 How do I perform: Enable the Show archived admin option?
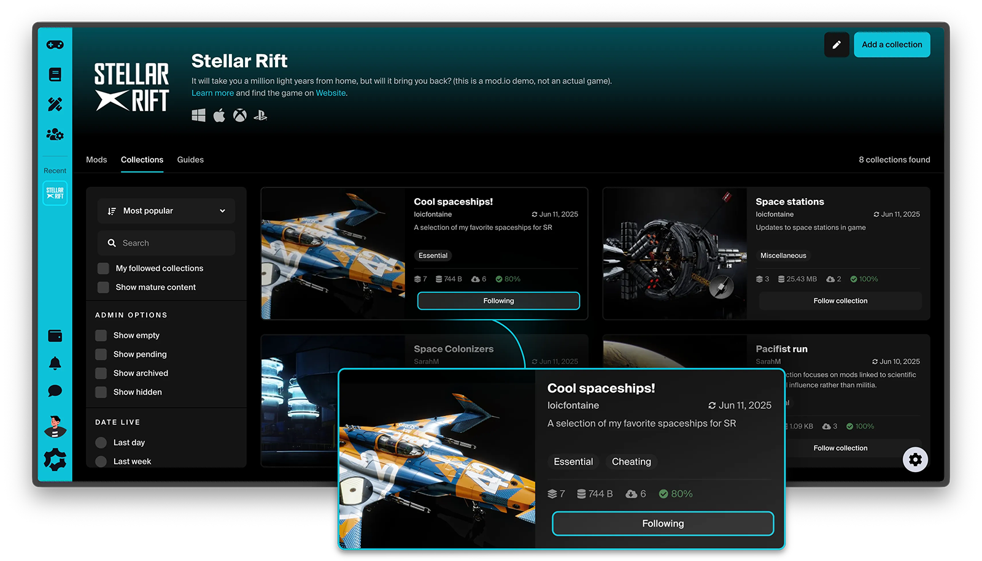[x=101, y=373]
